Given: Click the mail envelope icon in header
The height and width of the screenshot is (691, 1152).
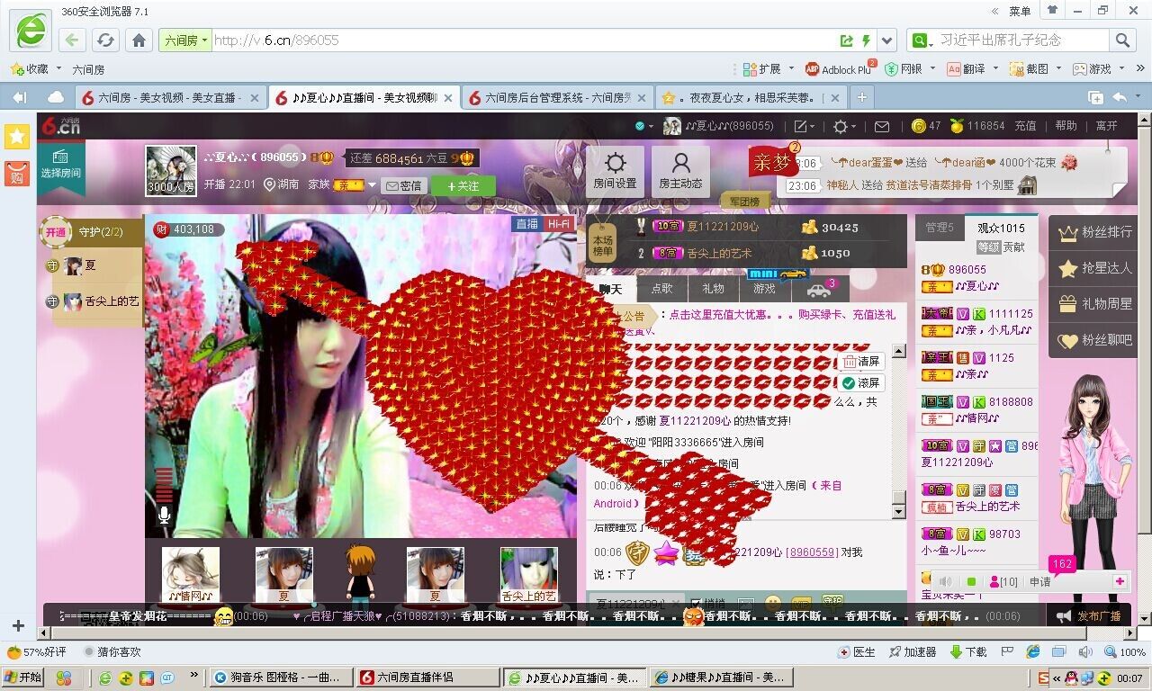Looking at the screenshot, I should tap(882, 127).
